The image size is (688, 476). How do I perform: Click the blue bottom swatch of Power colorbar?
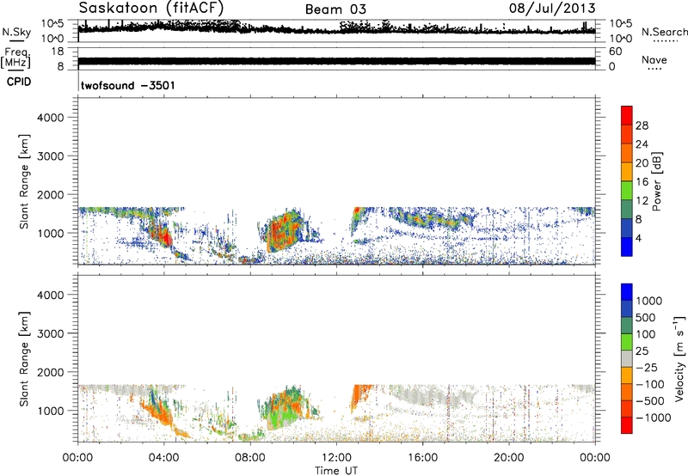tap(627, 247)
